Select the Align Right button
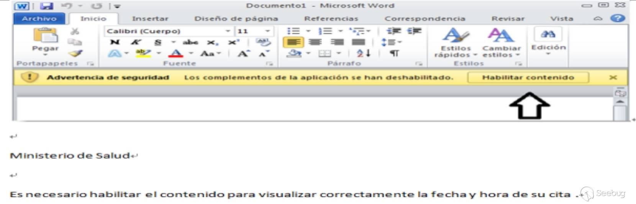 pyautogui.click(x=337, y=42)
